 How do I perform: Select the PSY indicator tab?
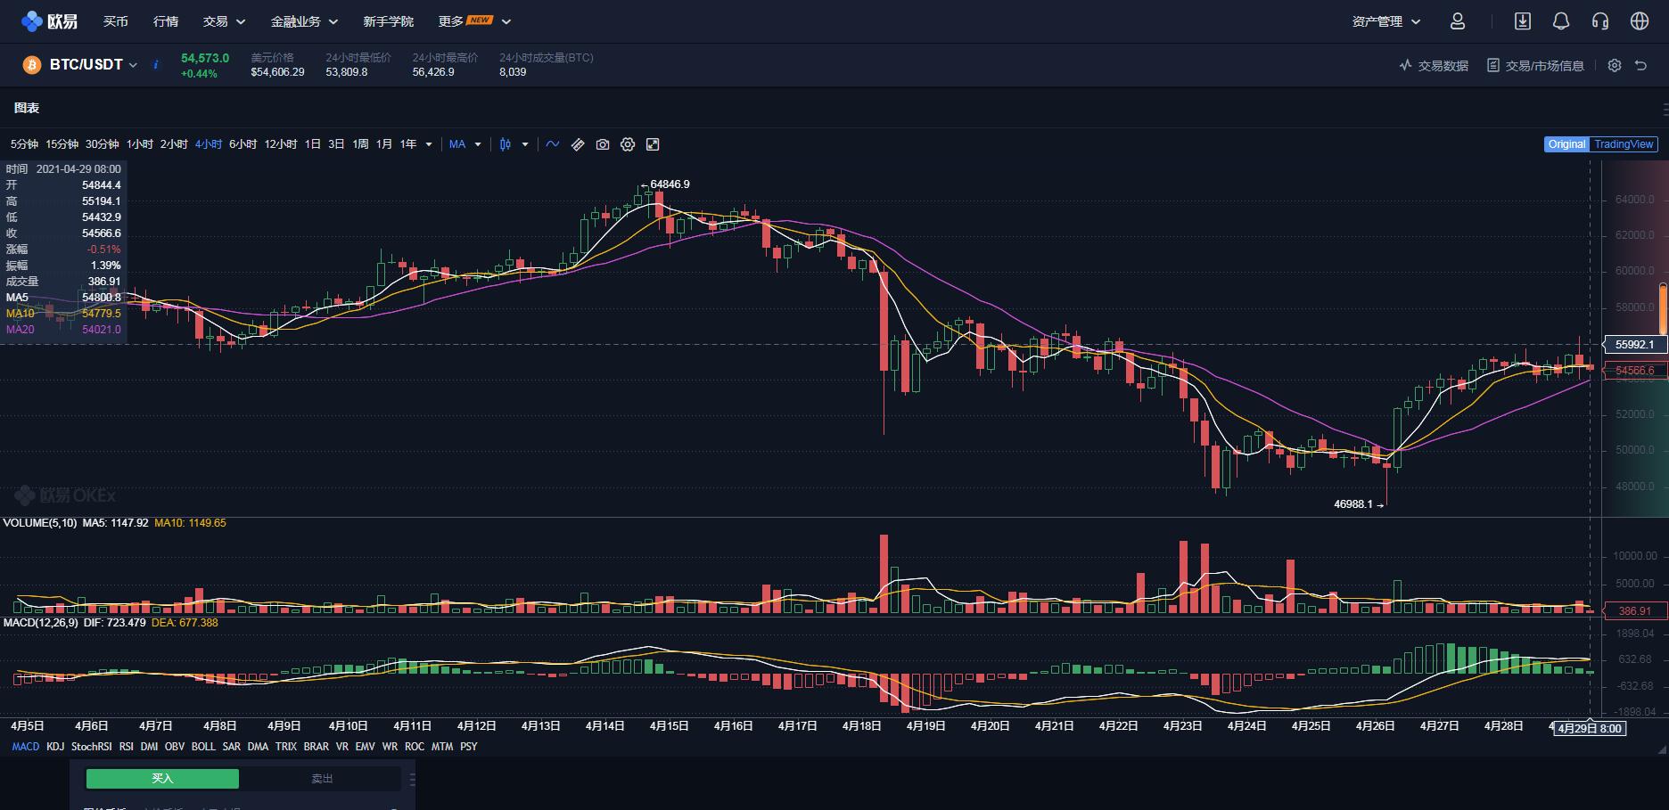tap(469, 747)
